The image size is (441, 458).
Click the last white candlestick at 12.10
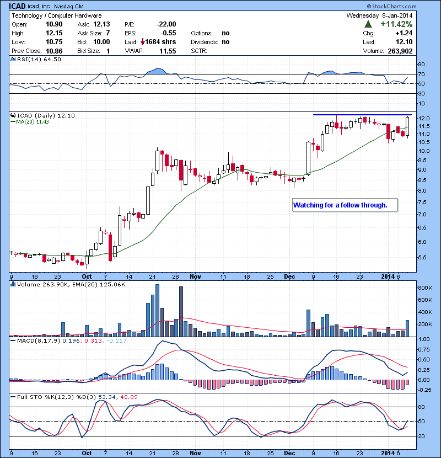click(407, 126)
